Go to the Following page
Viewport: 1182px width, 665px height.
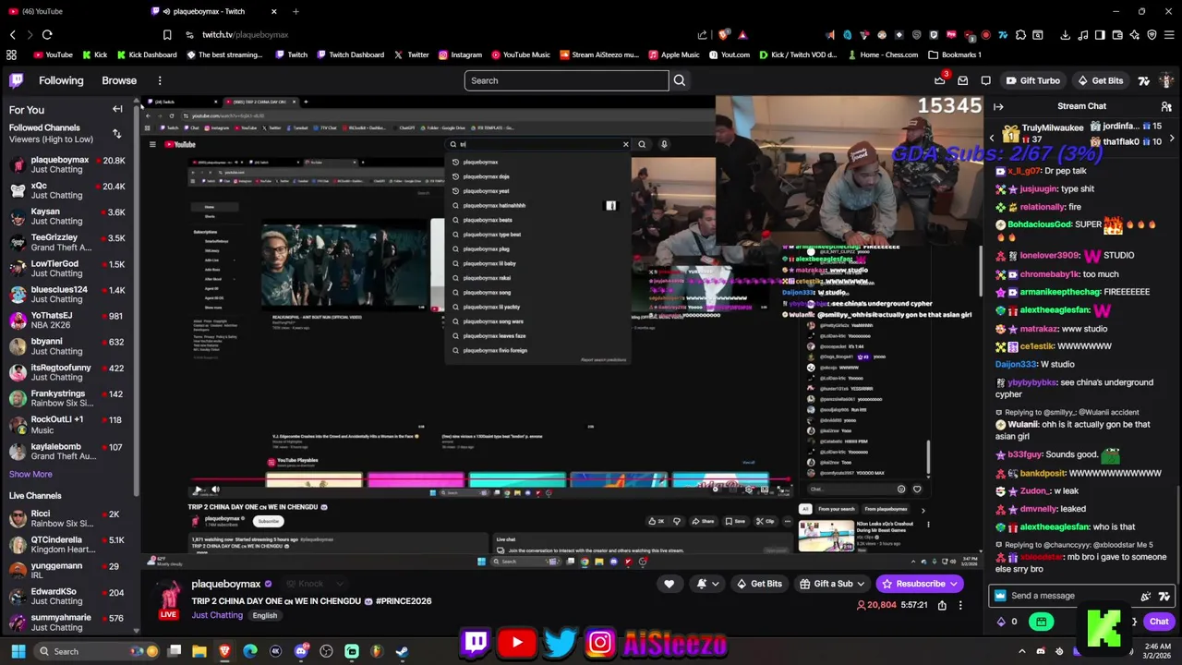[61, 80]
